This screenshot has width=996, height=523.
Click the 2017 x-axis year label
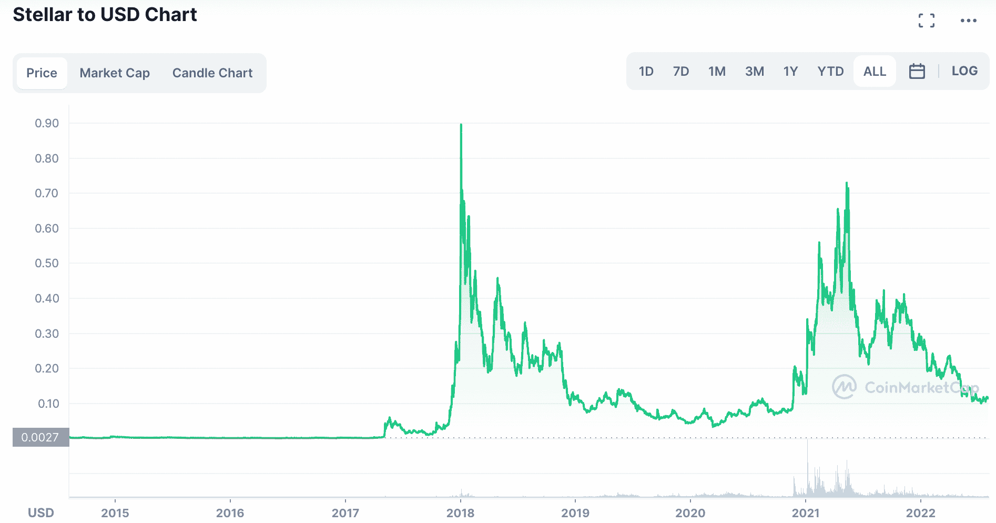(345, 513)
